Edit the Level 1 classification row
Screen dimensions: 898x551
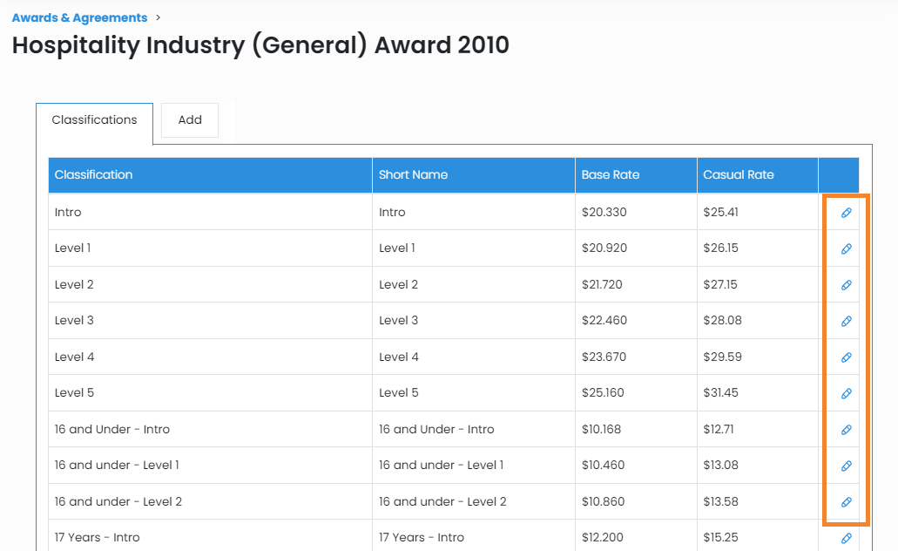tap(846, 248)
